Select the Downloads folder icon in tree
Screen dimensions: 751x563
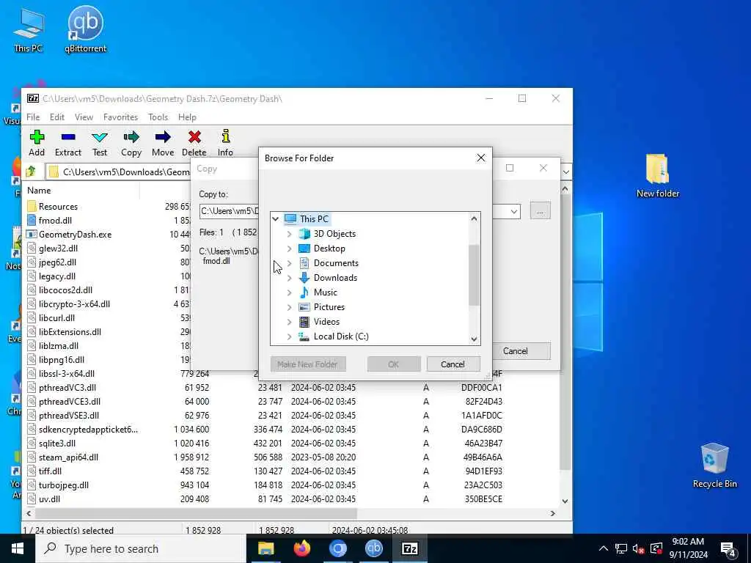[304, 278]
